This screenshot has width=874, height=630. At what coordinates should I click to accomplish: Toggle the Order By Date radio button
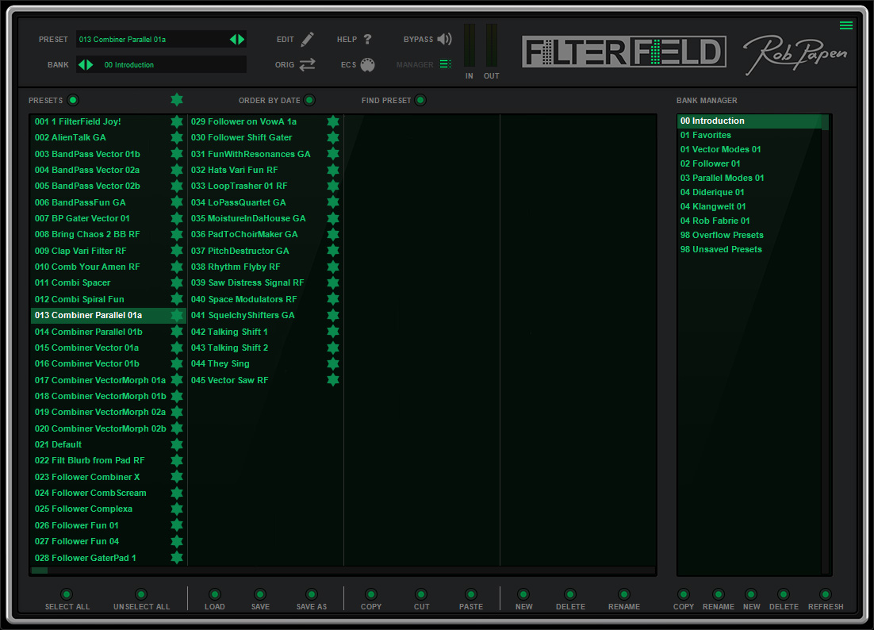click(309, 100)
